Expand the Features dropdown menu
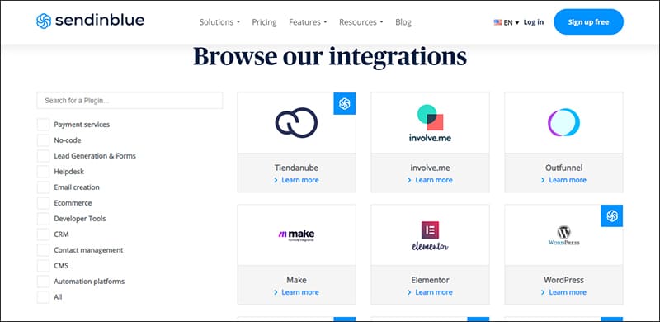The image size is (660, 322). (308, 22)
